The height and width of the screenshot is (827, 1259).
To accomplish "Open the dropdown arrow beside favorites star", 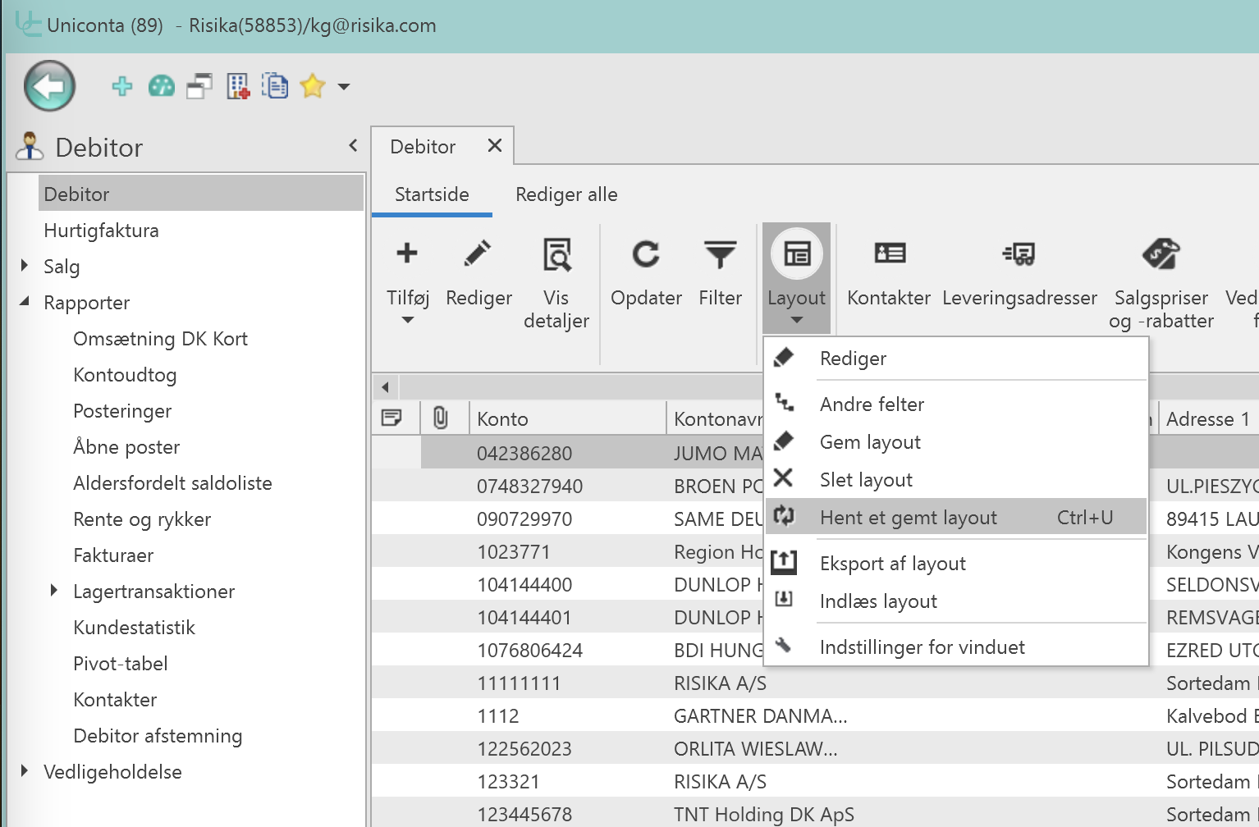I will pyautogui.click(x=344, y=86).
